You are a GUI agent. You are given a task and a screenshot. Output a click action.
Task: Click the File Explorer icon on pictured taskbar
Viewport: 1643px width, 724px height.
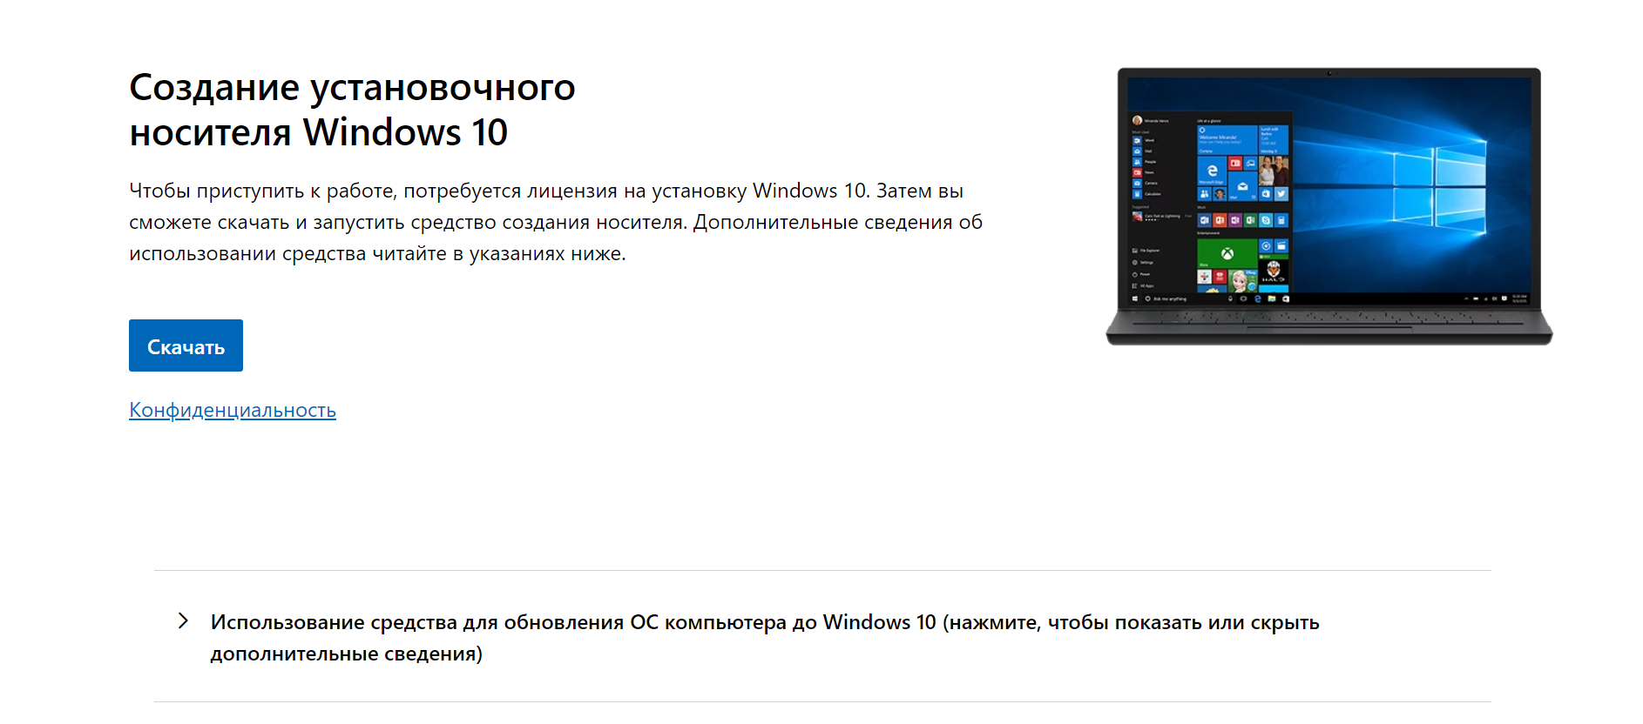[x=1272, y=298]
